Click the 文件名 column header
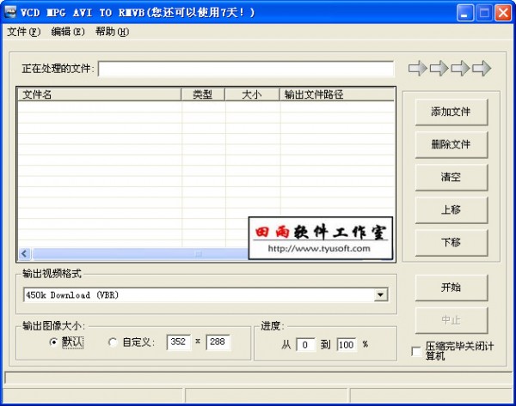Image resolution: width=516 pixels, height=406 pixels. point(100,94)
